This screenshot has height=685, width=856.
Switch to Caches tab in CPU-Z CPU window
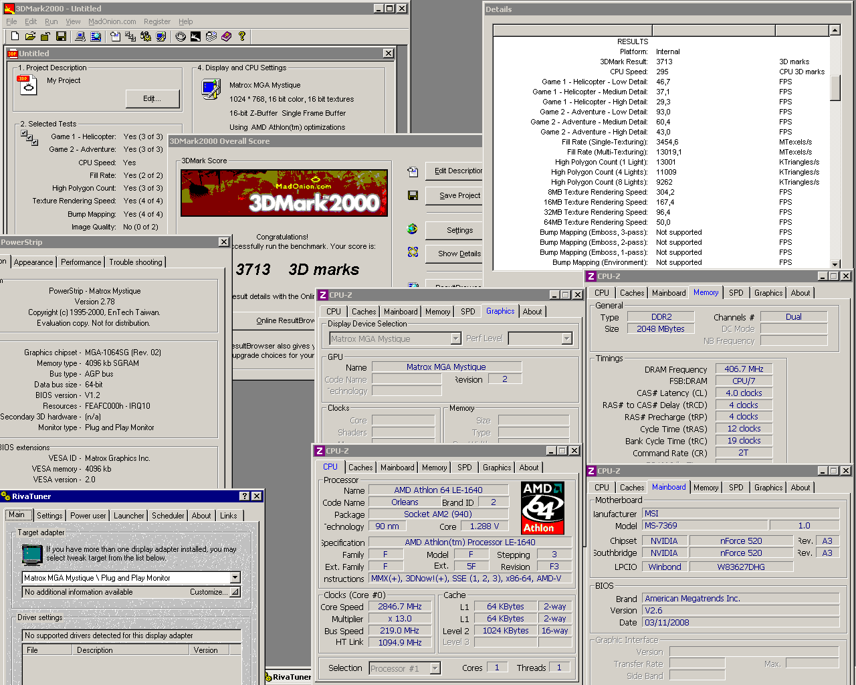[x=360, y=468]
